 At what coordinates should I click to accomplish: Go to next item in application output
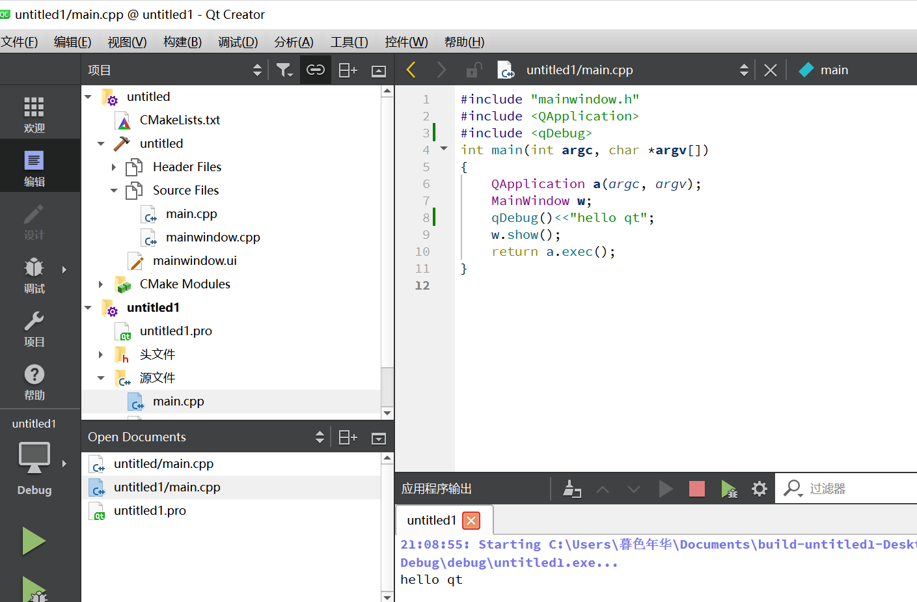tap(634, 489)
